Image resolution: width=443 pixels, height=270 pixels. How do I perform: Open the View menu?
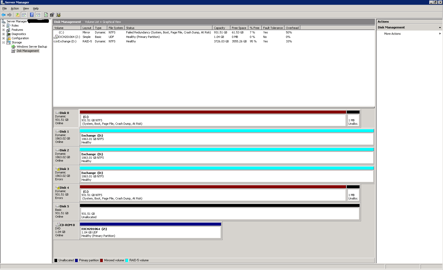(26, 8)
